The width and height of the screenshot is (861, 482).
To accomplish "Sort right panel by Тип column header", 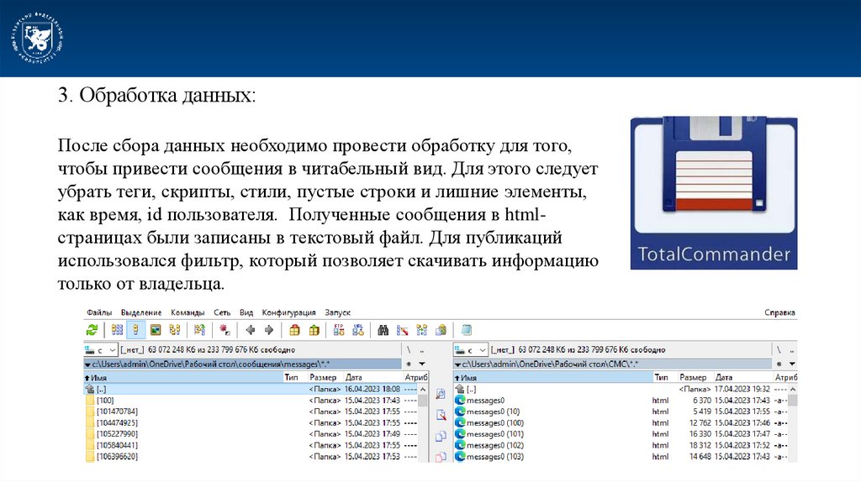I will coord(664,377).
